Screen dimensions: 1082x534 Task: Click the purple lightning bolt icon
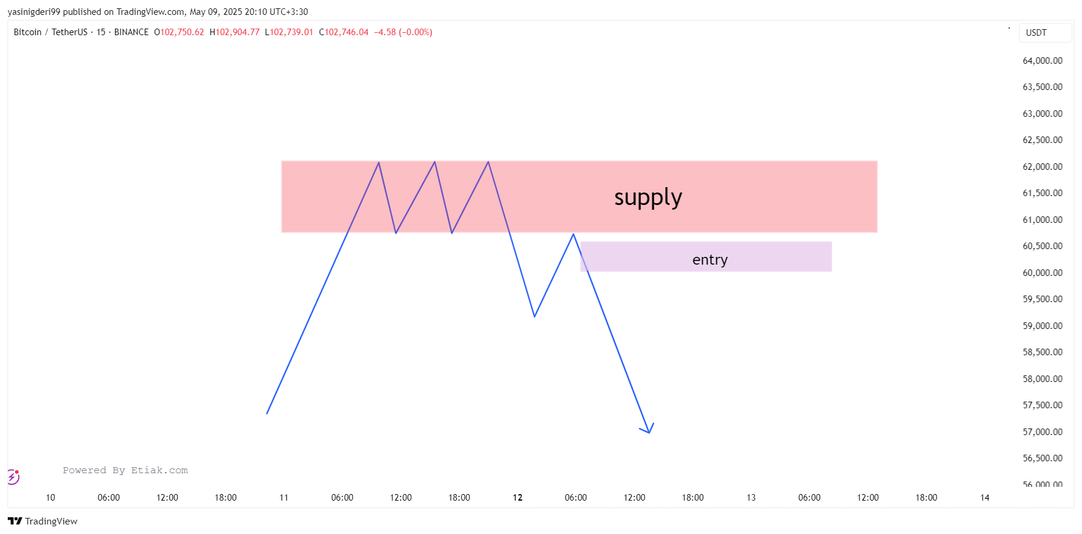[x=13, y=477]
